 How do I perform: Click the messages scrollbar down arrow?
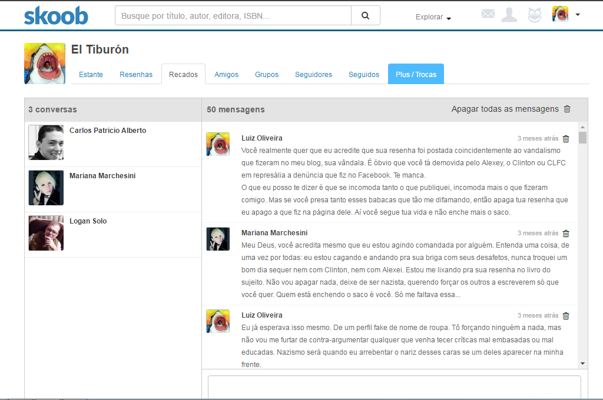582,364
